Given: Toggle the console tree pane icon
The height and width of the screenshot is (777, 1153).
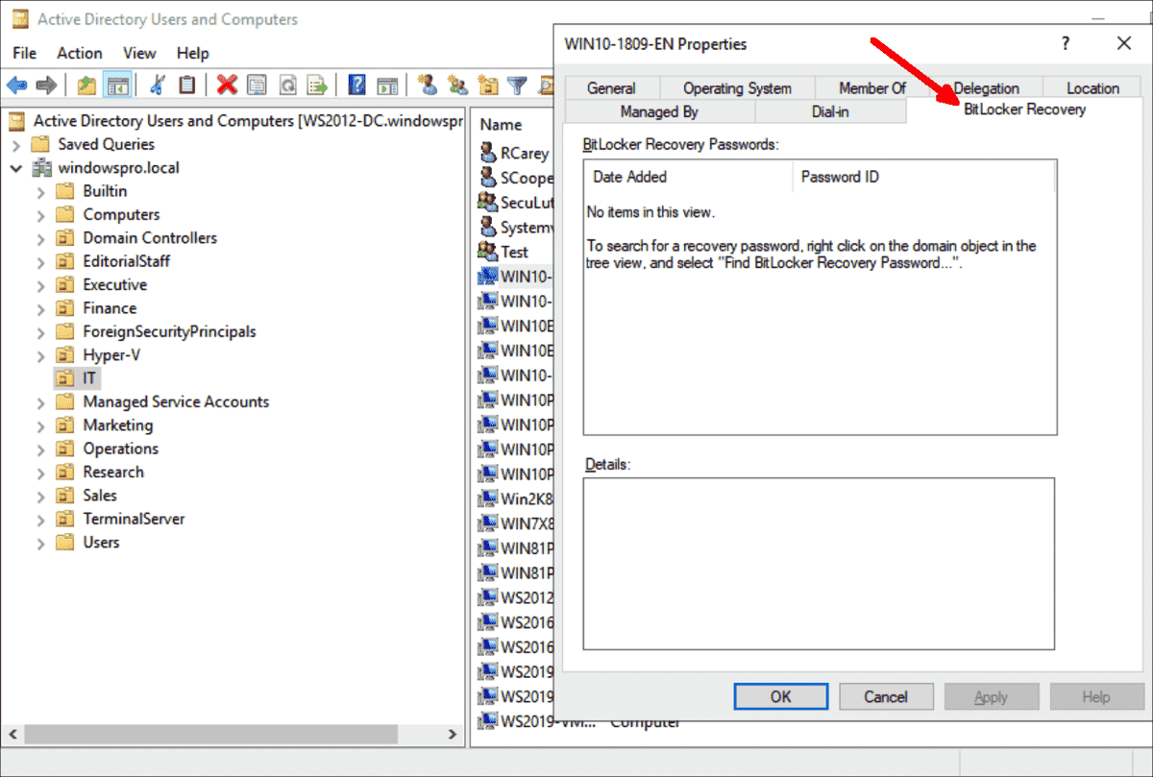Looking at the screenshot, I should 116,85.
